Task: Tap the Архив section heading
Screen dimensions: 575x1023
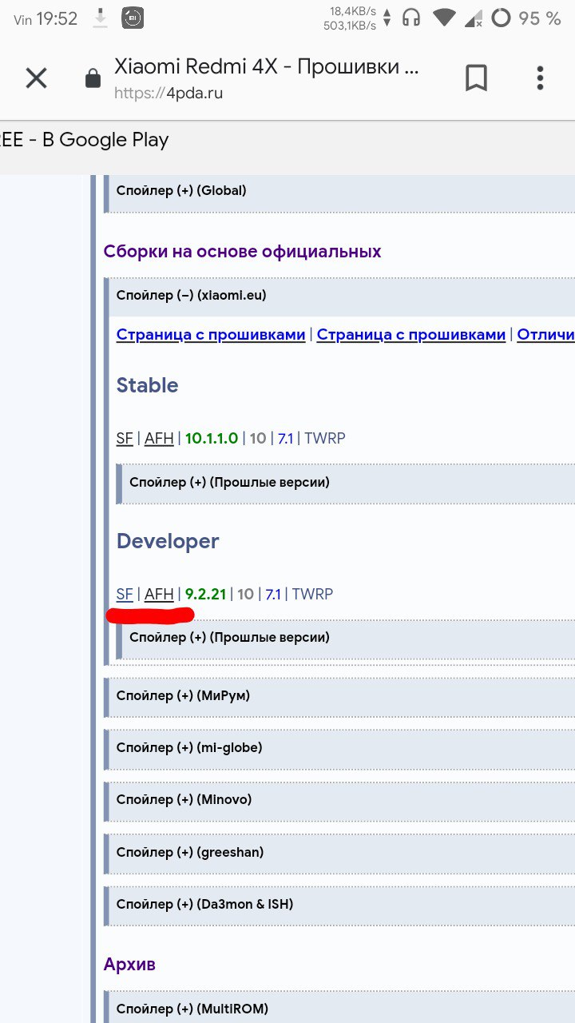Action: click(x=129, y=964)
